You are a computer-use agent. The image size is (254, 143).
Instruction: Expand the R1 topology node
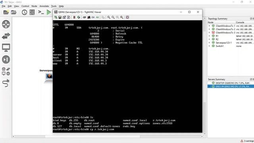[x=209, y=36]
